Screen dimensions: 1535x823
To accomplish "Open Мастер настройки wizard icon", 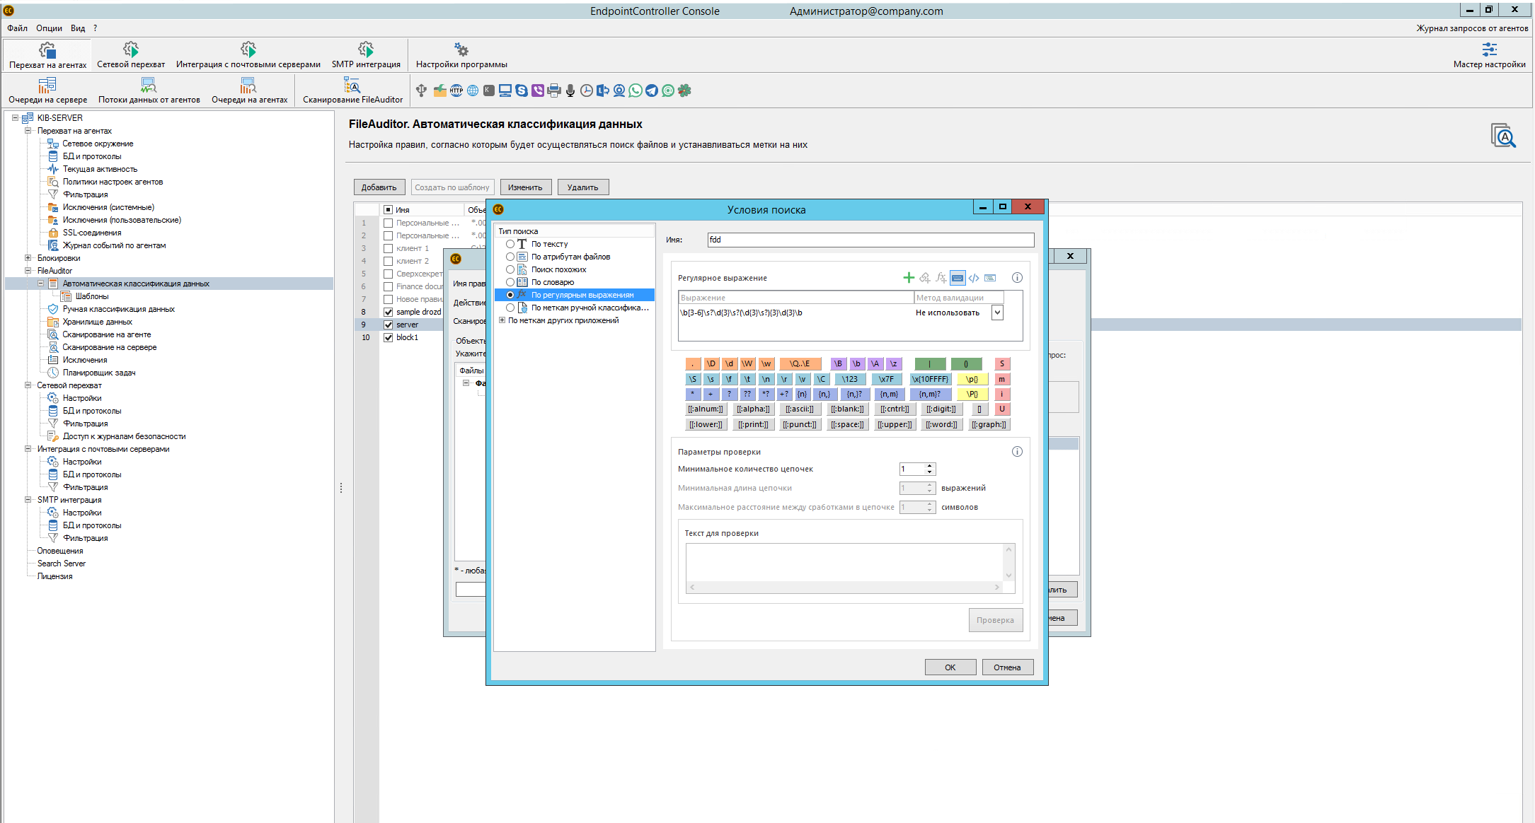I will coord(1489,50).
